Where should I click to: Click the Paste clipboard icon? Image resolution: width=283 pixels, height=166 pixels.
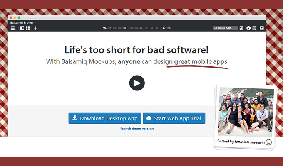coord(124,28)
